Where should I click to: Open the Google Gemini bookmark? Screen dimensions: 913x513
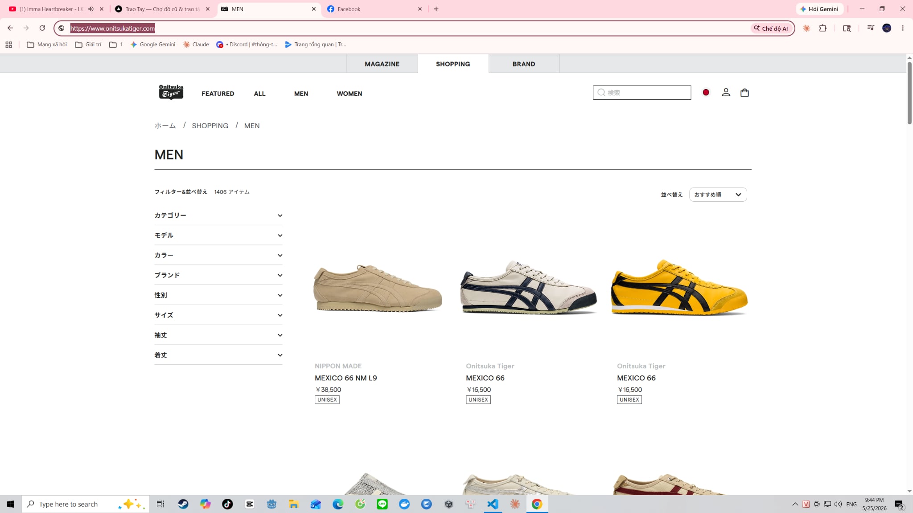coord(153,45)
